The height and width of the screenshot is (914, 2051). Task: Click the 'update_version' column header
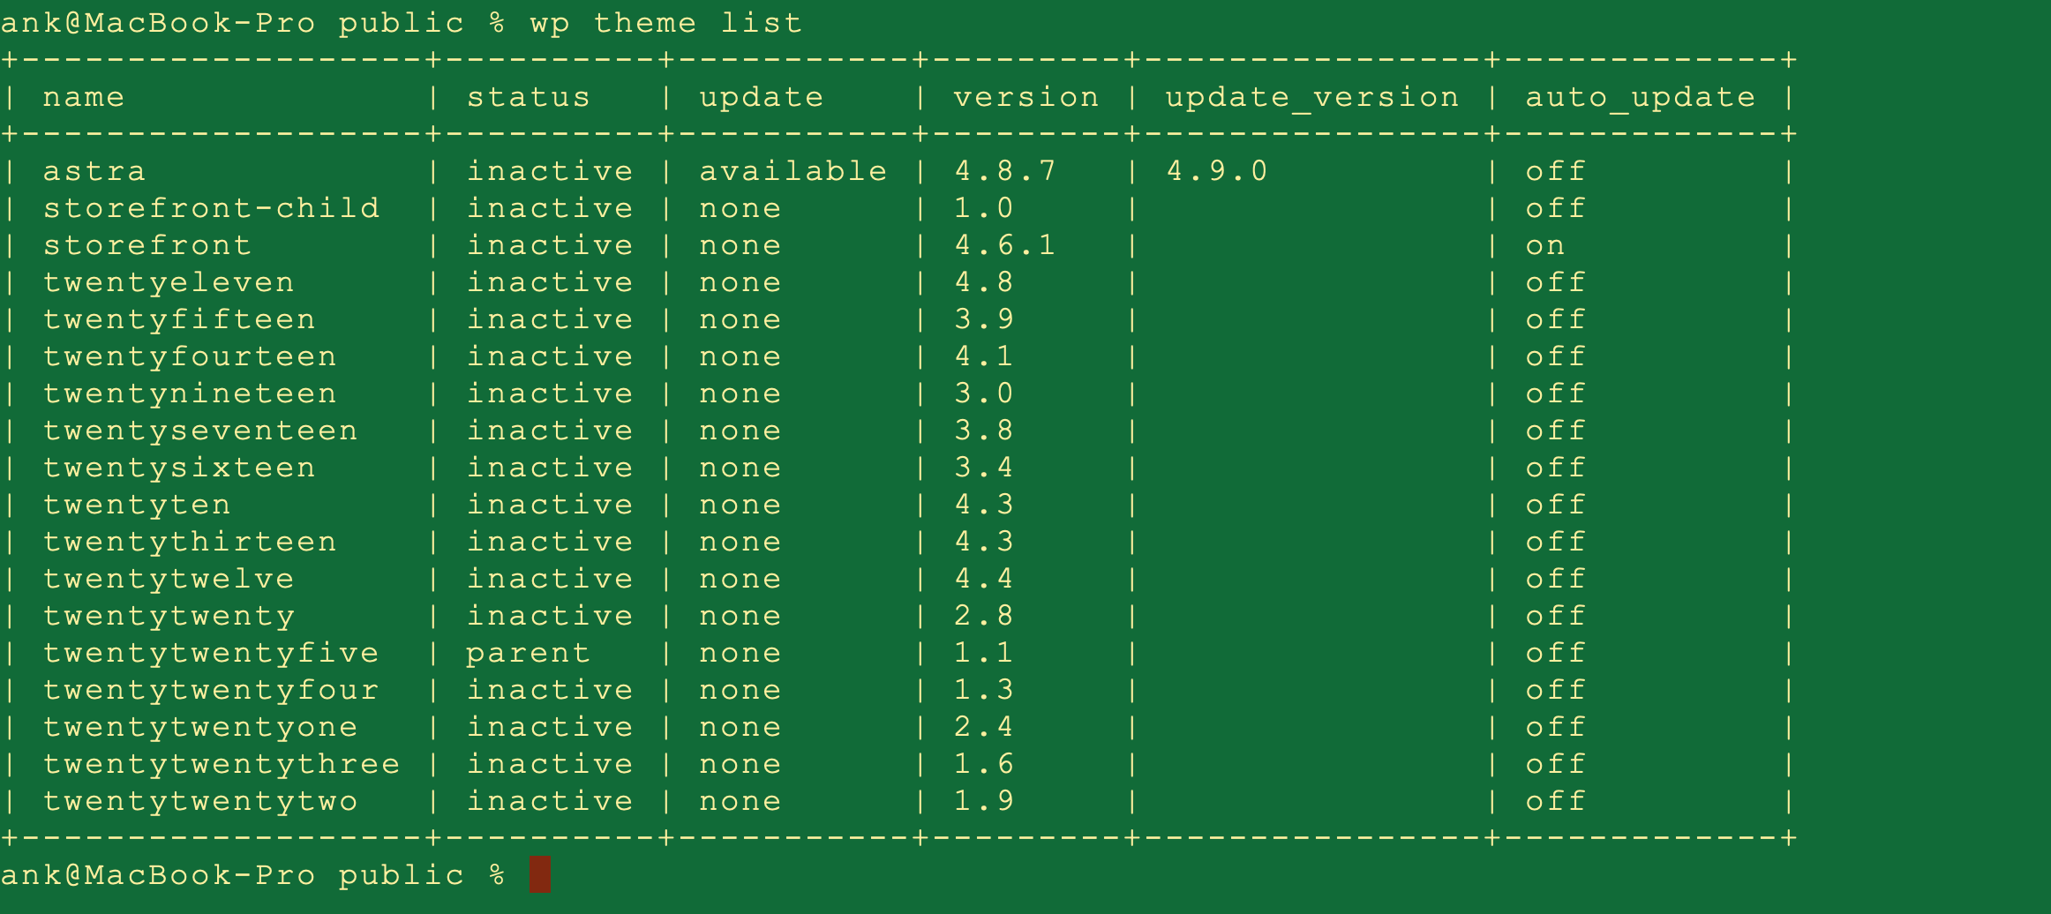tap(1312, 97)
